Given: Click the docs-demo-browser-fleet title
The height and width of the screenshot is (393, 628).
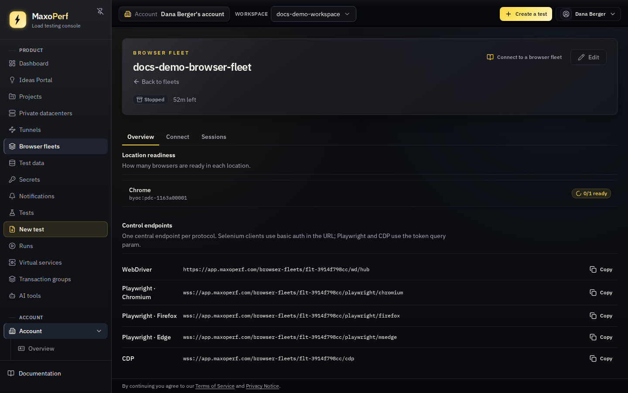Looking at the screenshot, I should (192, 67).
